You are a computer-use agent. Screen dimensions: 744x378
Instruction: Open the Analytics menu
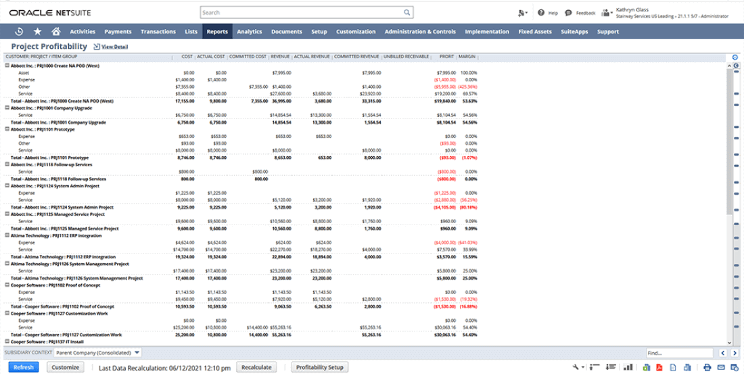coord(249,32)
